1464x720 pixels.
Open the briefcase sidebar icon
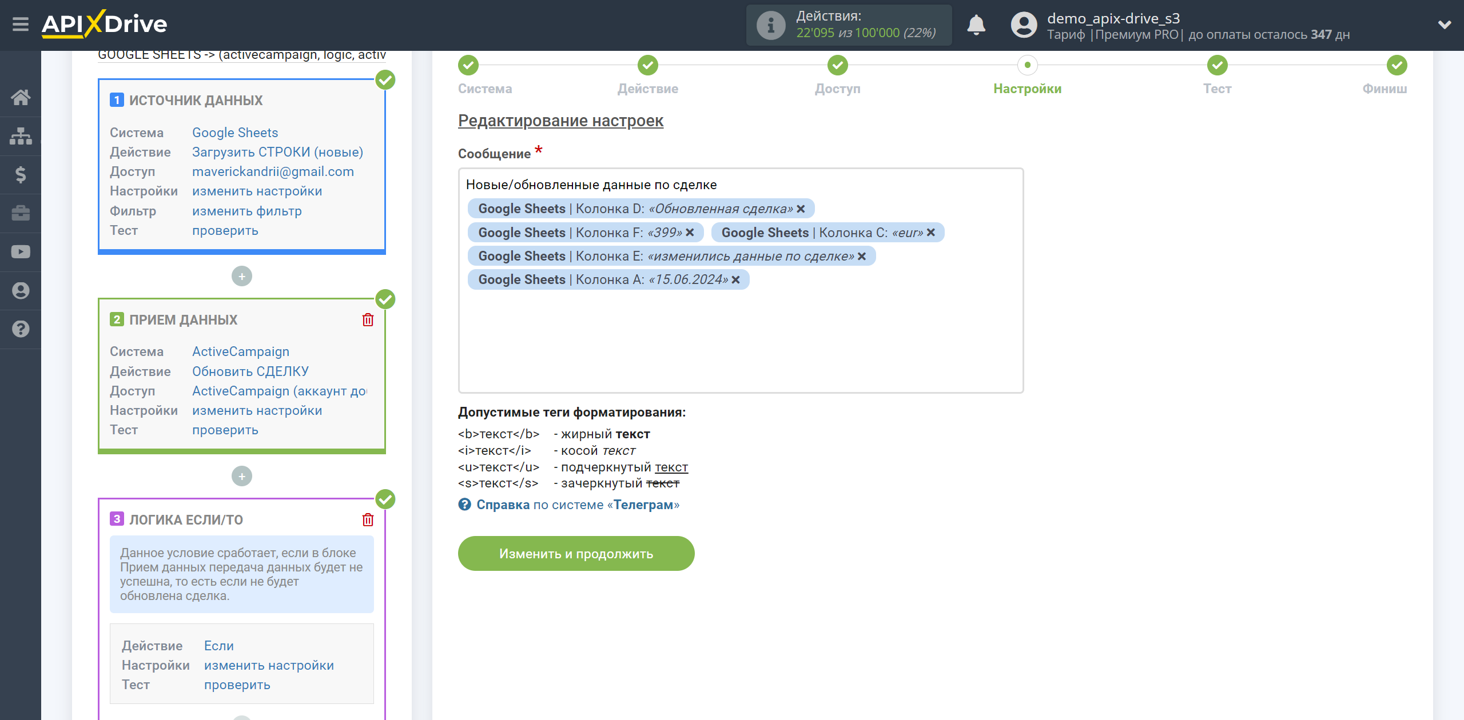[21, 213]
